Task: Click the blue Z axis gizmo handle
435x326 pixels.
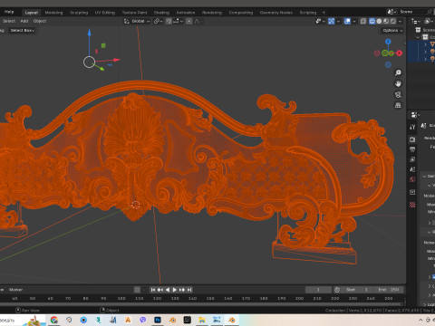Action: coord(388,42)
